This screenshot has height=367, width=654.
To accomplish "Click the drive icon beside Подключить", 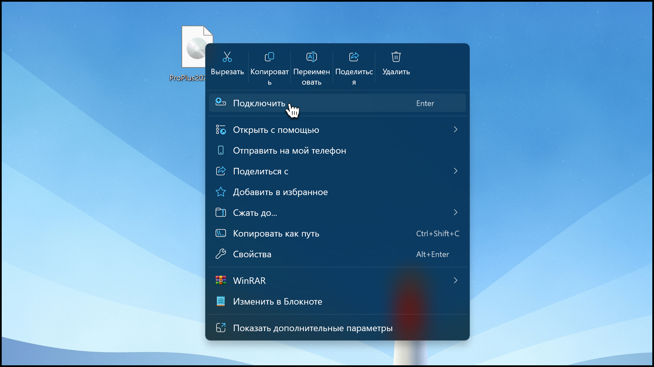I will pos(221,102).
